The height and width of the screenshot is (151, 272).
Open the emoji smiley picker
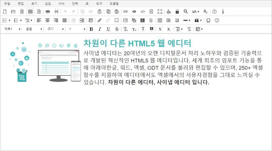[x=217, y=20]
